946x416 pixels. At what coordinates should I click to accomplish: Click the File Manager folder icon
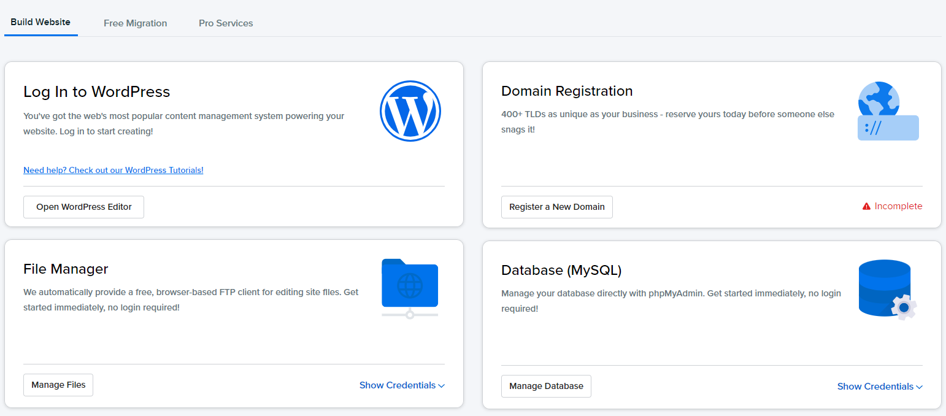410,288
